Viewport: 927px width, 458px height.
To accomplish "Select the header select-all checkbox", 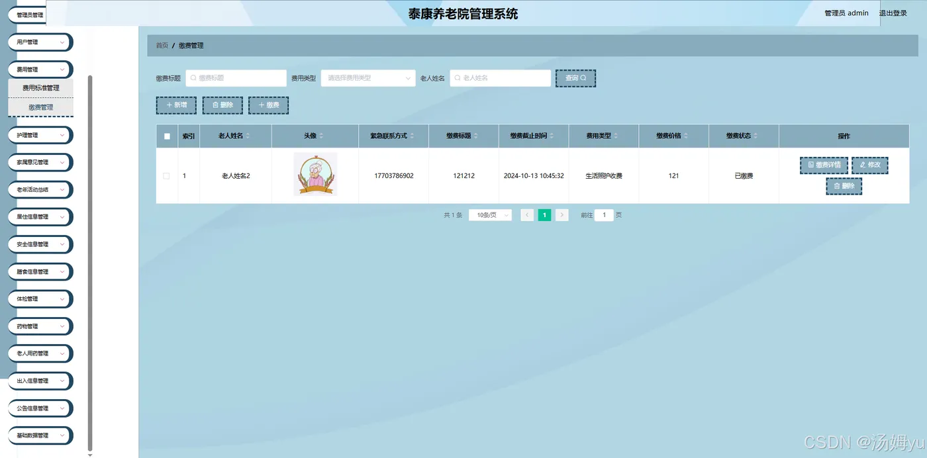I will pos(167,136).
